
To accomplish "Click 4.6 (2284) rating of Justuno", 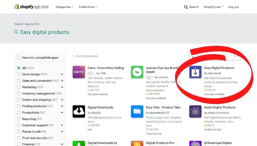I will 153,94.
